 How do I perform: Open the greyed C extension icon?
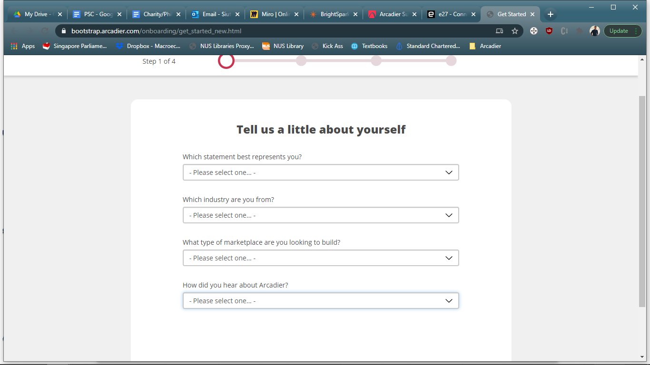[x=564, y=31]
